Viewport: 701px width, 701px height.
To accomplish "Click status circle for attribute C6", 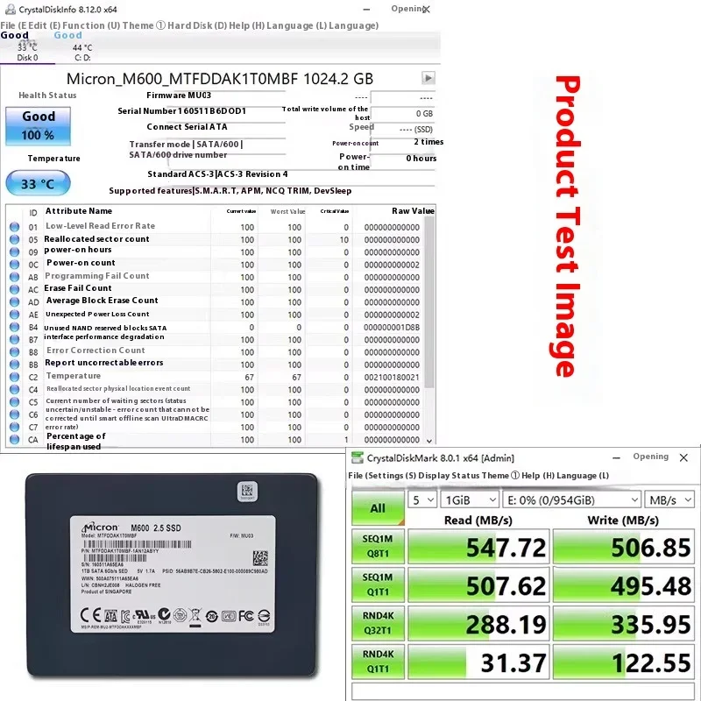I will [14, 414].
